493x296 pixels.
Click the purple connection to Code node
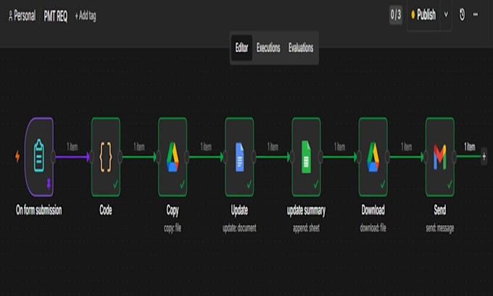[72, 156]
